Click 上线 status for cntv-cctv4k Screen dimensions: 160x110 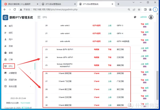tap(110, 41)
